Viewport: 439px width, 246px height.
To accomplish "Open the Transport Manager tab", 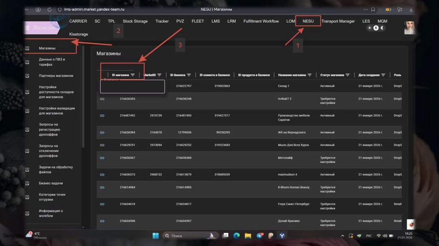I will (338, 21).
